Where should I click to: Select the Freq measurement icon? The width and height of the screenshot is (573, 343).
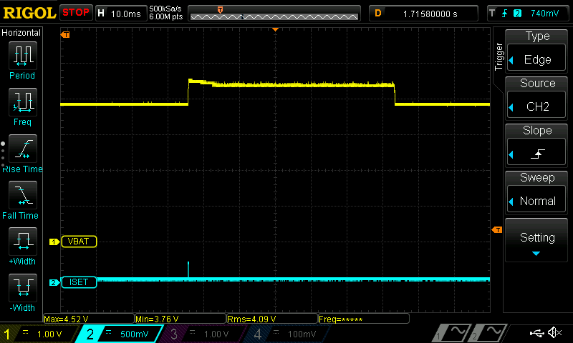click(x=23, y=102)
